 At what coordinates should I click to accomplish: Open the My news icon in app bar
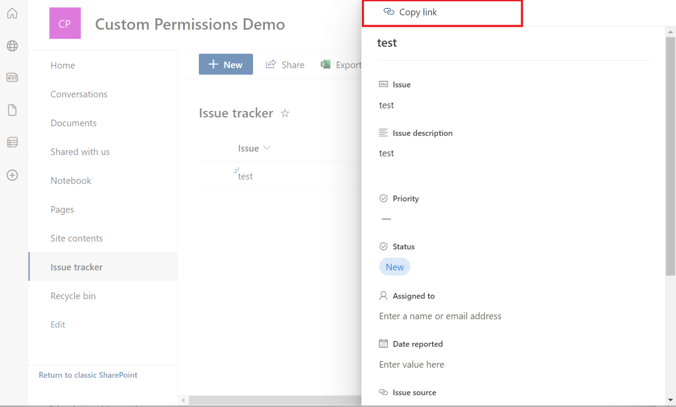pyautogui.click(x=12, y=77)
